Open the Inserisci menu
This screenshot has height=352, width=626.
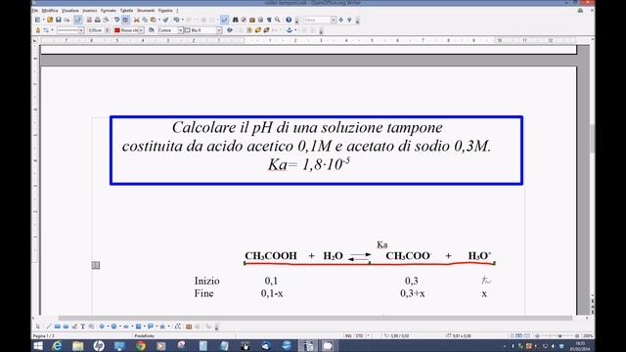tap(90, 11)
